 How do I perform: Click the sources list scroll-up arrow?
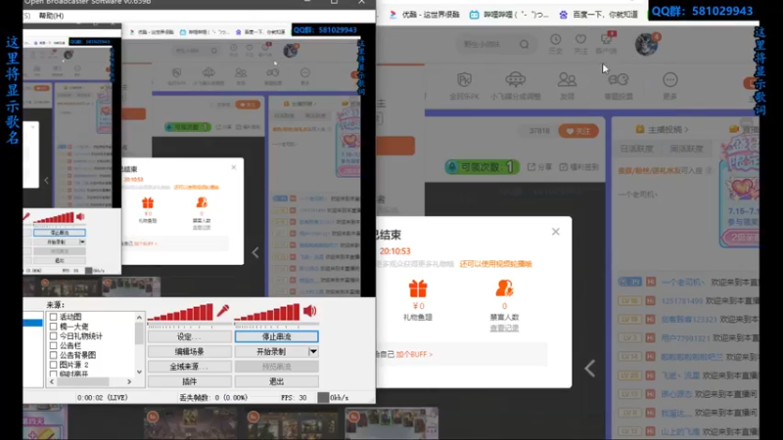139,317
